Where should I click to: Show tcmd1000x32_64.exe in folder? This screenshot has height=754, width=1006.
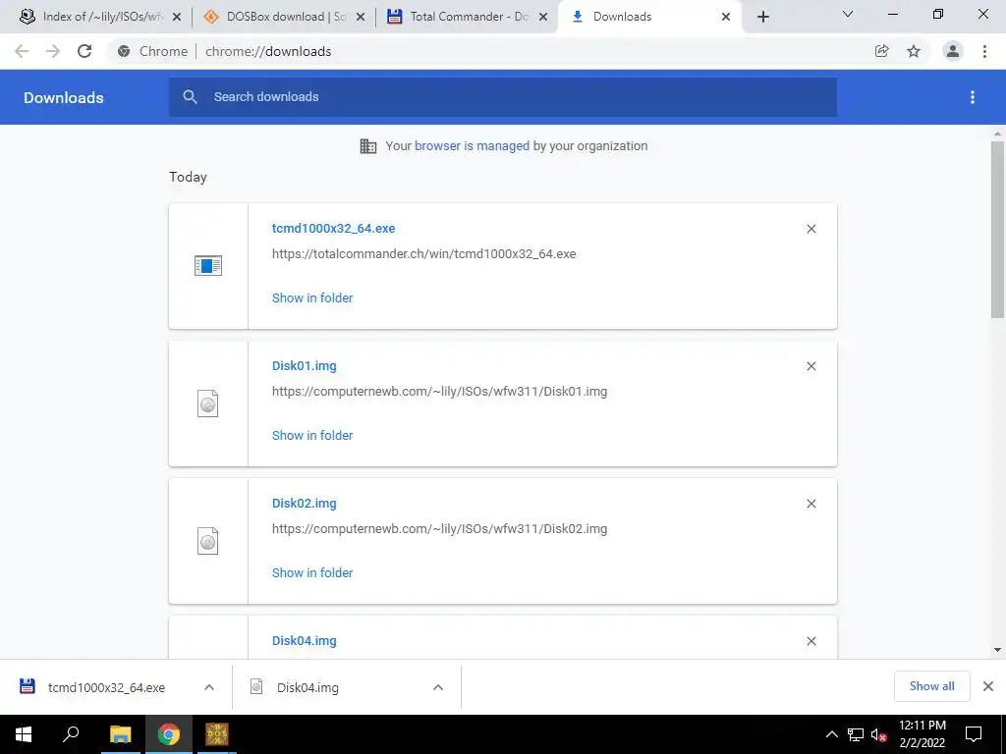(x=312, y=297)
